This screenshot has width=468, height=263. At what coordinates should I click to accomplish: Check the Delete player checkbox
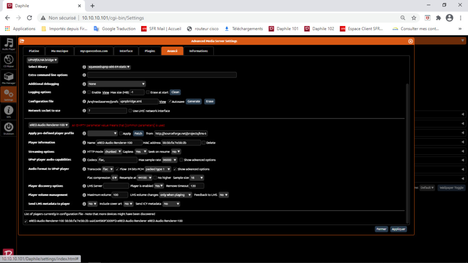(203, 143)
